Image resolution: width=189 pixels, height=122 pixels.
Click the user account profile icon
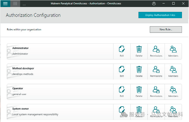pyautogui.click(x=154, y=4)
